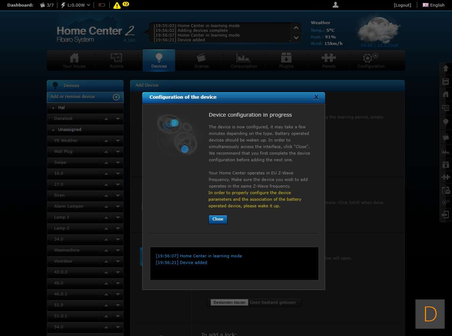Click the scroll-to-top arrow in right sidebar
The width and height of the screenshot is (452, 336).
pyautogui.click(x=445, y=68)
